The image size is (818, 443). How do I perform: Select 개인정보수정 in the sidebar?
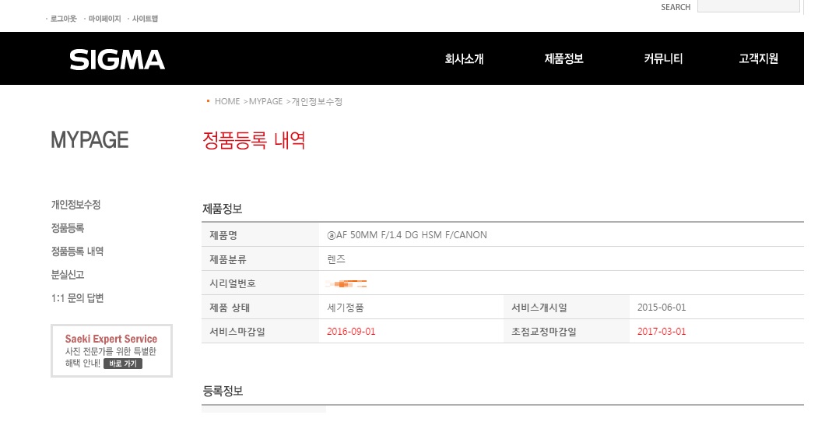(x=75, y=205)
